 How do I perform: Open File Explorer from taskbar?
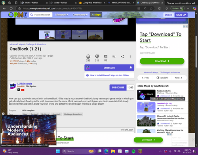coord(113,151)
